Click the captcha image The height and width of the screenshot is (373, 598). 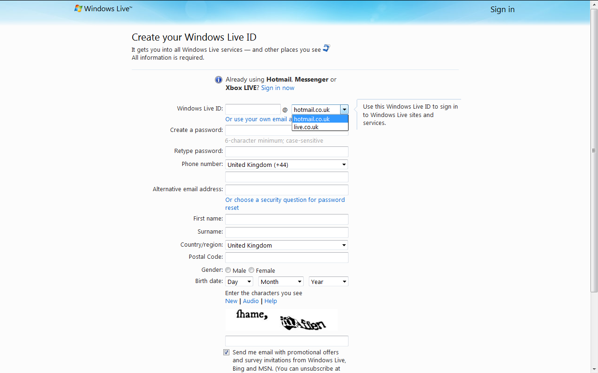282,320
